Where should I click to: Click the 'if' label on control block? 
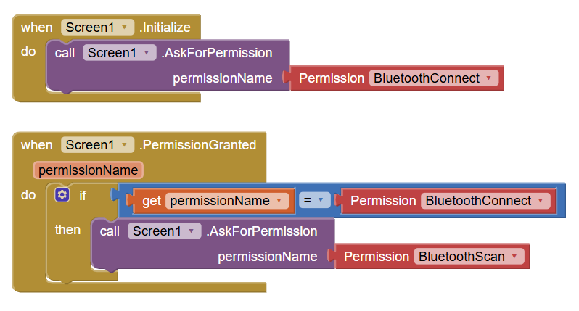(x=83, y=195)
